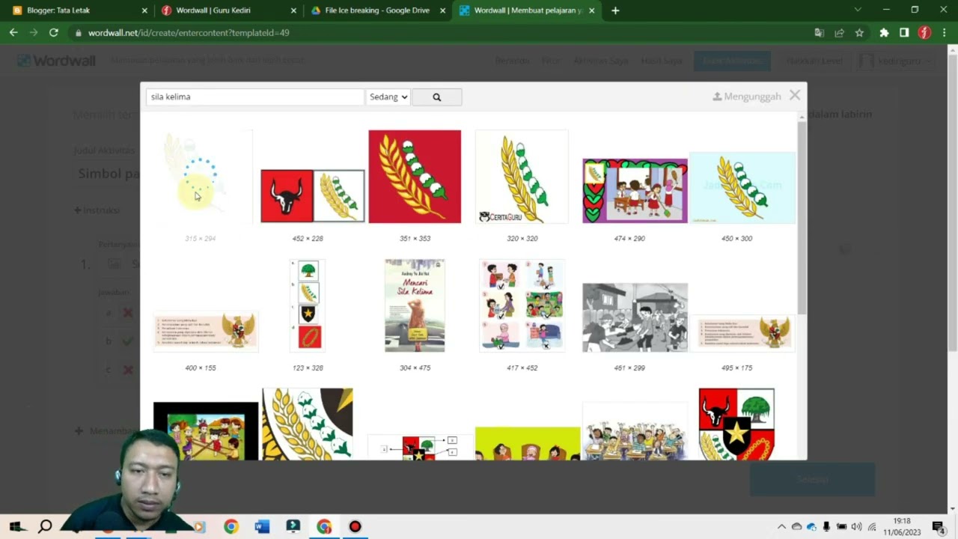Screen dimensions: 958x539
Task: Click the address bar URL wordwall.net
Action: (x=189, y=33)
